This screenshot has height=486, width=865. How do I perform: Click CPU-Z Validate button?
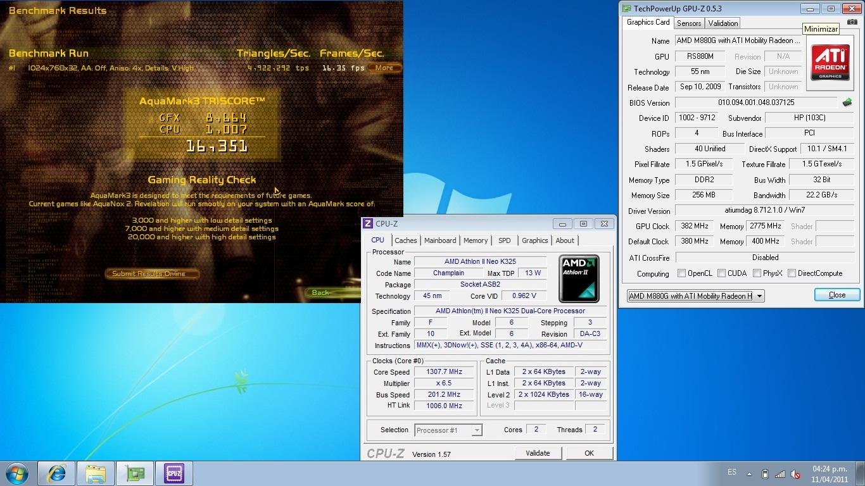click(x=538, y=453)
